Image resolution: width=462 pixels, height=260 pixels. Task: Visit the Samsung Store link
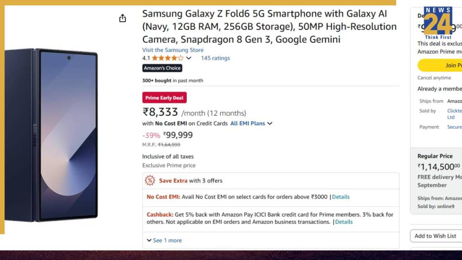click(x=173, y=50)
